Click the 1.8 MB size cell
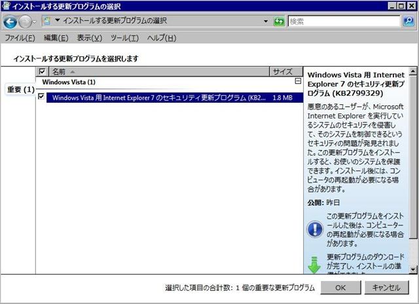 click(x=282, y=98)
